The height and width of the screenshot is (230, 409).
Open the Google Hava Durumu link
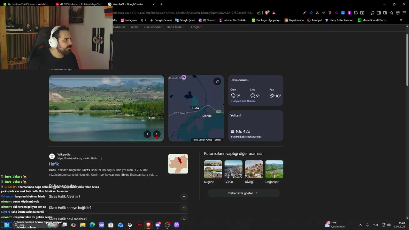point(243,101)
